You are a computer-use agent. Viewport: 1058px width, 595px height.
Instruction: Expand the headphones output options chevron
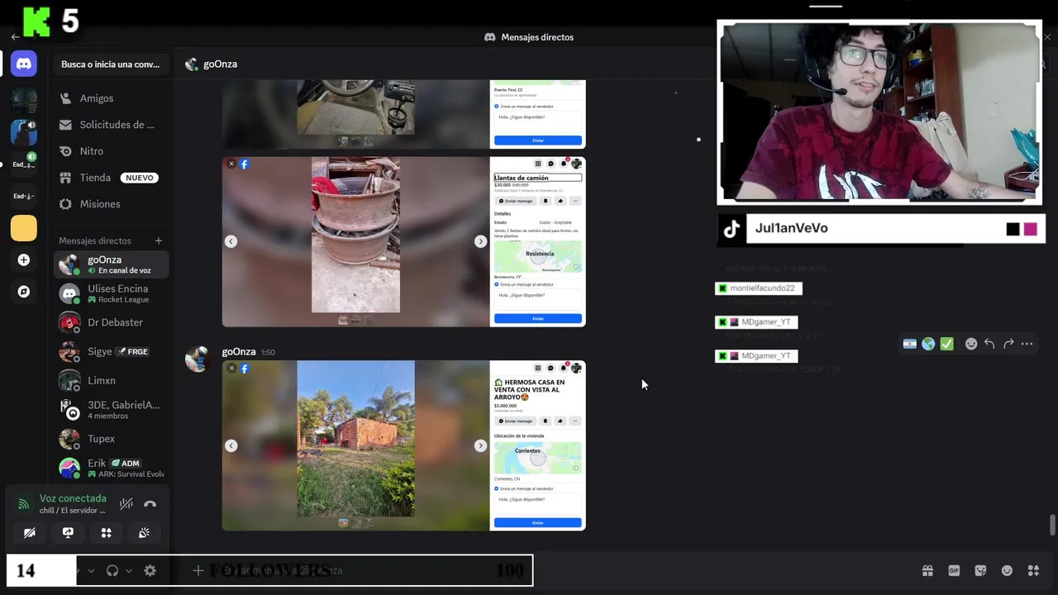pyautogui.click(x=129, y=570)
